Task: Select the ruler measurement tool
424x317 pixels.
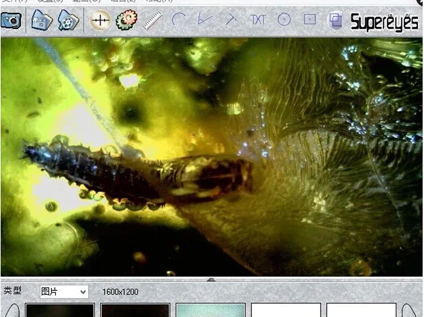Action: 152,20
